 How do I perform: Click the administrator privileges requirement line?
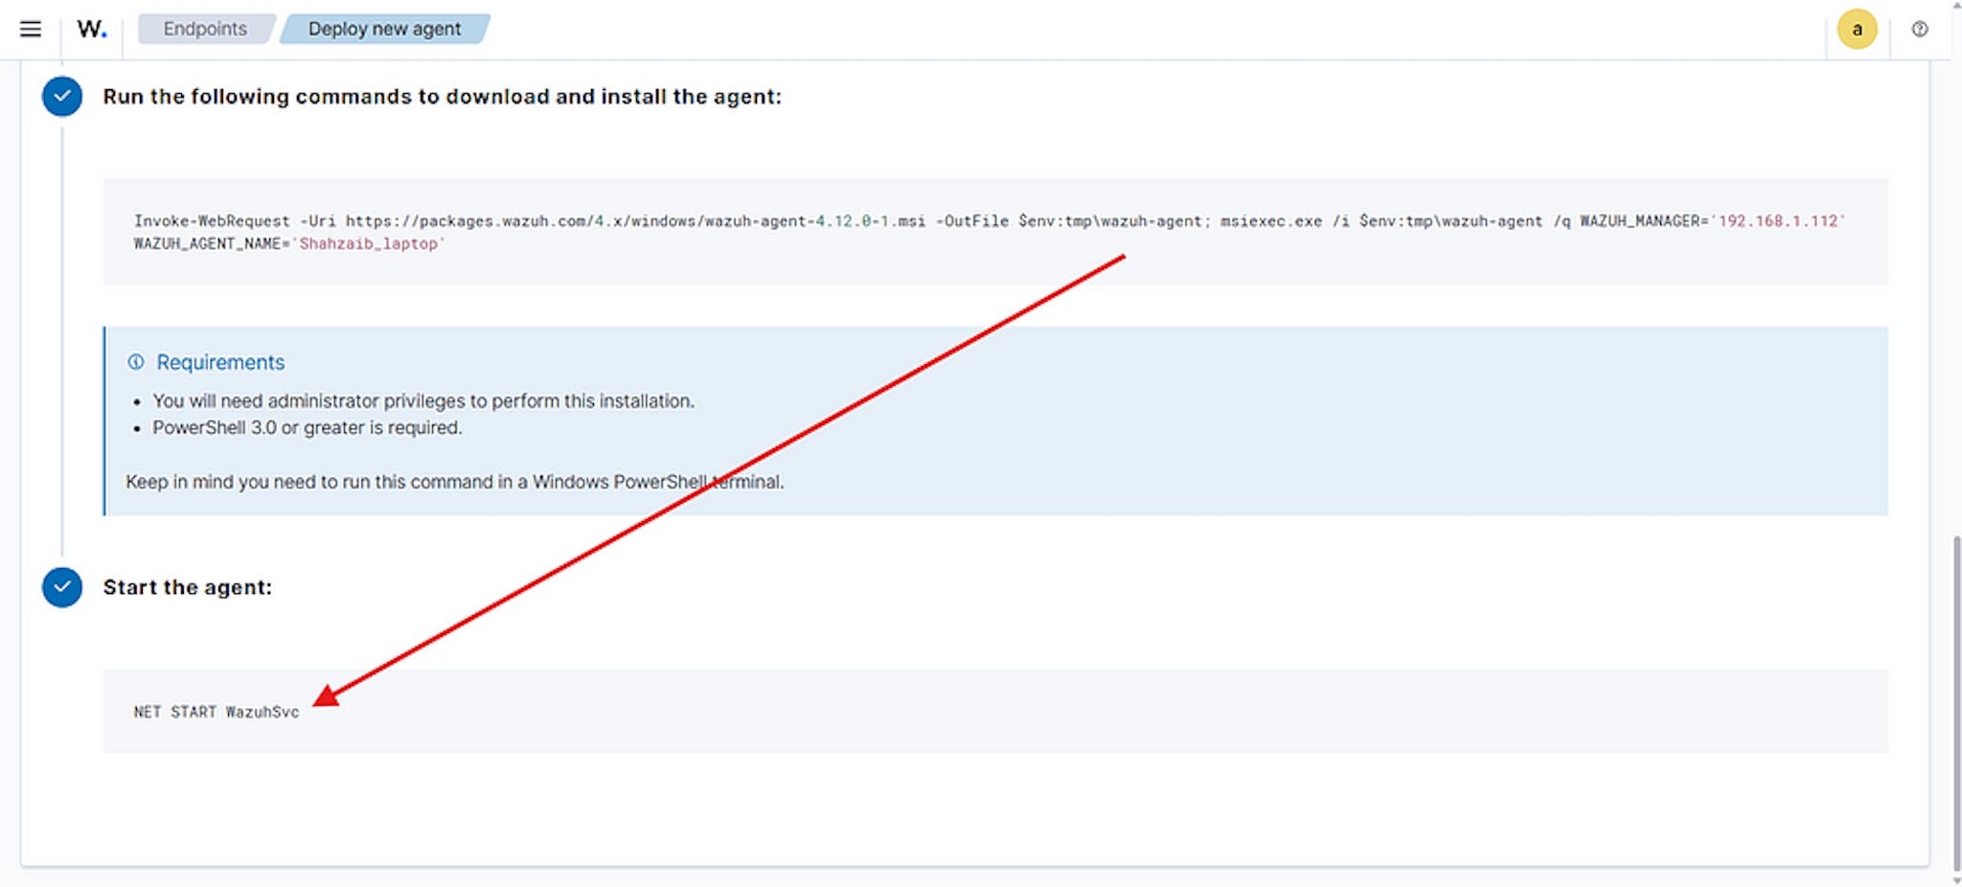(x=423, y=401)
